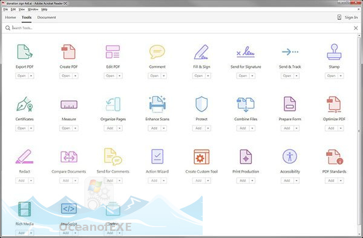The image size is (363, 238).
Task: Expand the dropdown arrow under Redact
Action: 31,180
